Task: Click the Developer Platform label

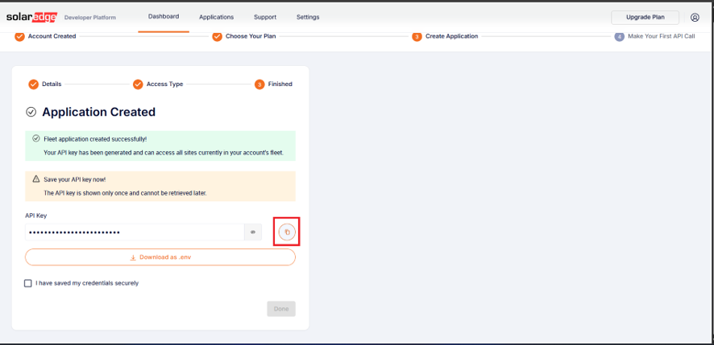Action: point(90,18)
